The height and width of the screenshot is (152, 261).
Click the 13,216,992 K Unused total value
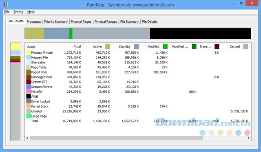(72, 111)
